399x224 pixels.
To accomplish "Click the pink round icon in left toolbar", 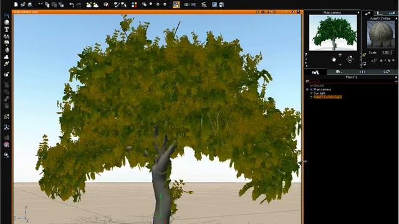I will point(6,144).
